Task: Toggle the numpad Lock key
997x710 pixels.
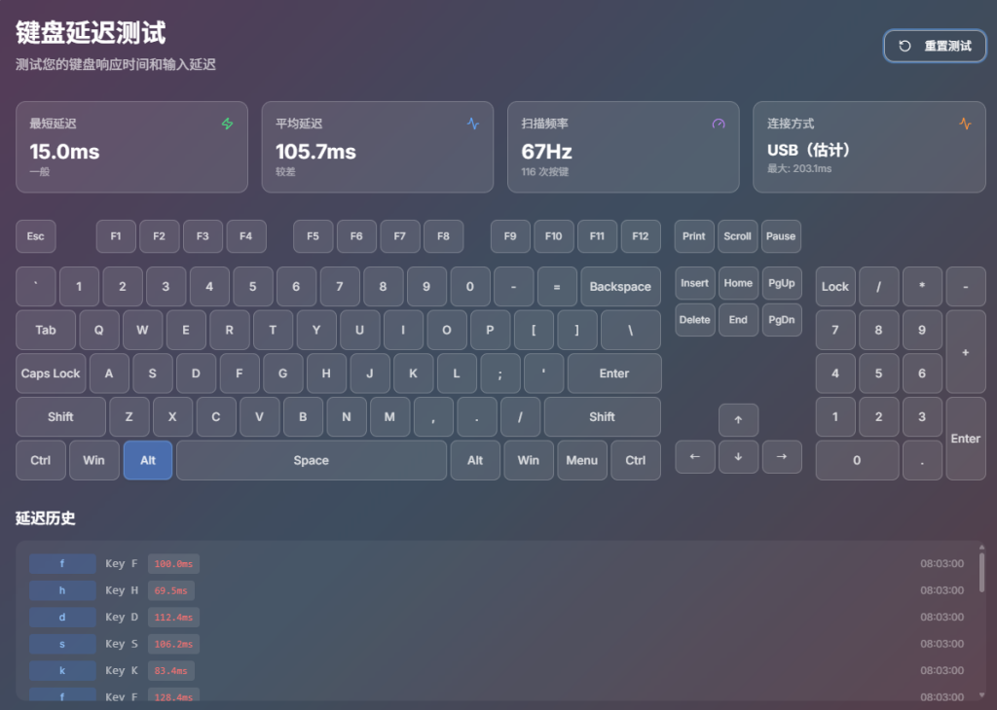Action: pyautogui.click(x=834, y=287)
